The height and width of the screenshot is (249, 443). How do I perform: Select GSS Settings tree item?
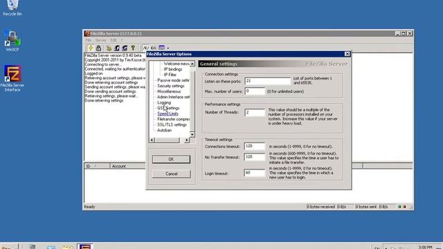168,108
